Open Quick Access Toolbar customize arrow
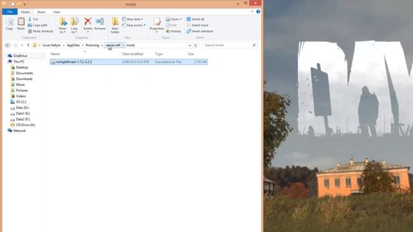Viewport: 413px width, 232px height. [x=25, y=5]
